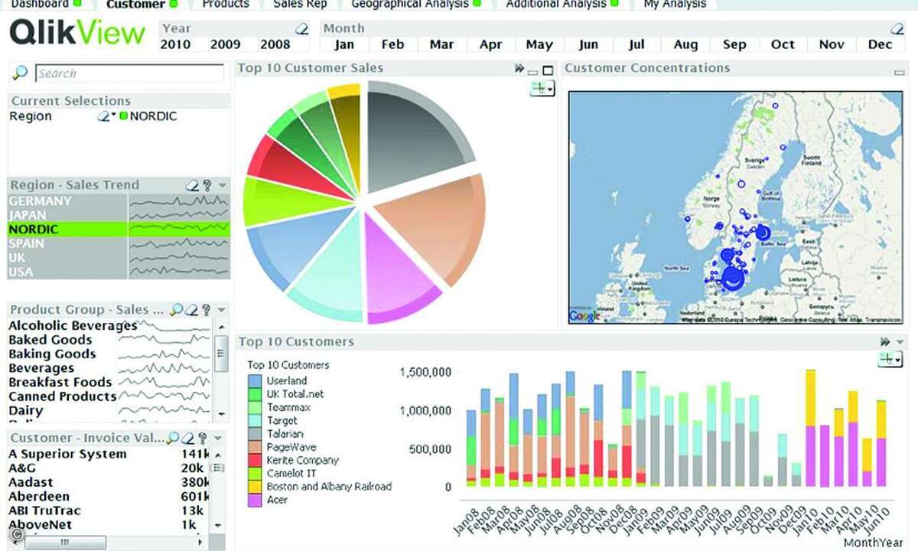Select month Jan
The height and width of the screenshot is (551, 918).
(x=344, y=44)
